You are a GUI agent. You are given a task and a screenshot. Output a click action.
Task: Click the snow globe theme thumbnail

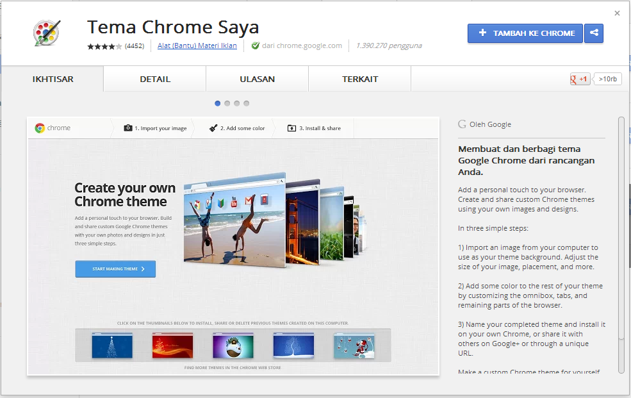click(233, 345)
